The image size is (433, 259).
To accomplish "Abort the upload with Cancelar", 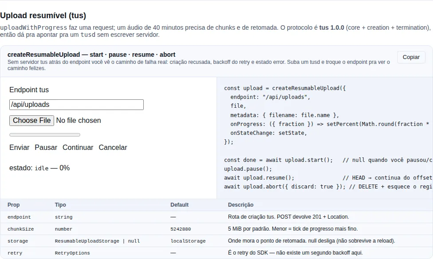I will pos(113,147).
